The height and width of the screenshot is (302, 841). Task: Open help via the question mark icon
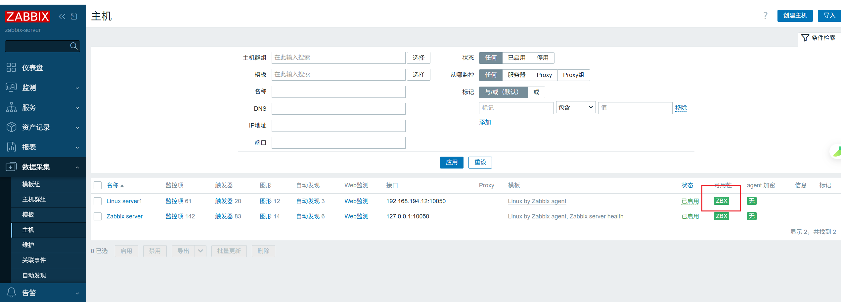[x=765, y=16]
